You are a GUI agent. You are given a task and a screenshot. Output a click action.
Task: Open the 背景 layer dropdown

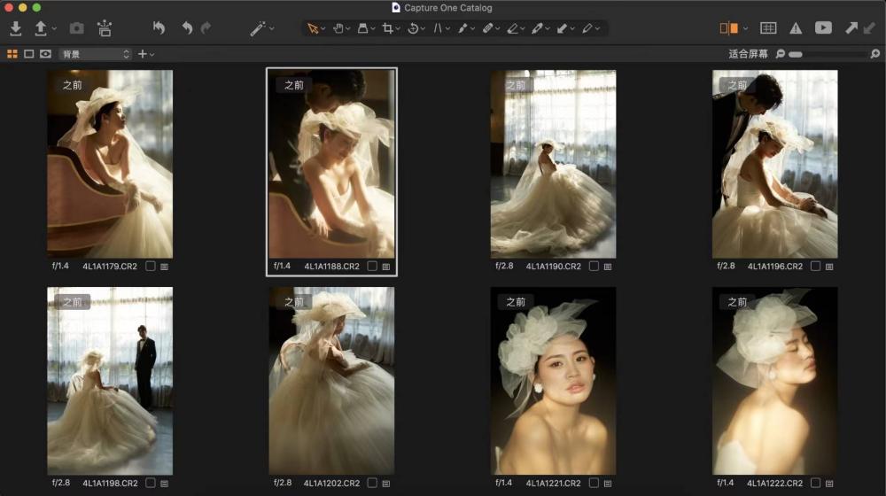click(x=95, y=54)
